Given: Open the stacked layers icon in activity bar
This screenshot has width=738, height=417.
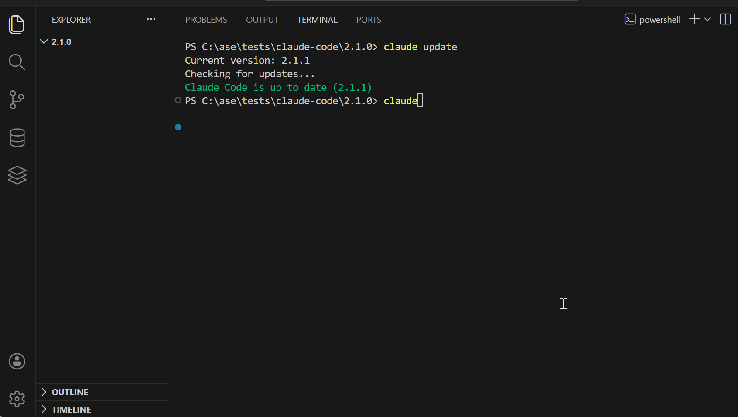Looking at the screenshot, I should tap(17, 175).
